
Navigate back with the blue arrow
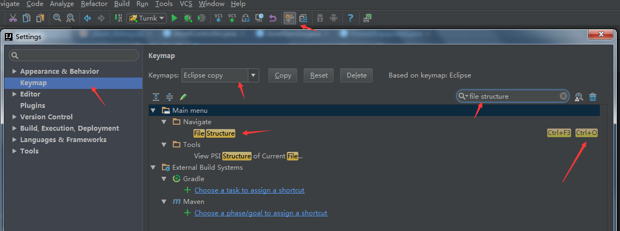coord(87,18)
